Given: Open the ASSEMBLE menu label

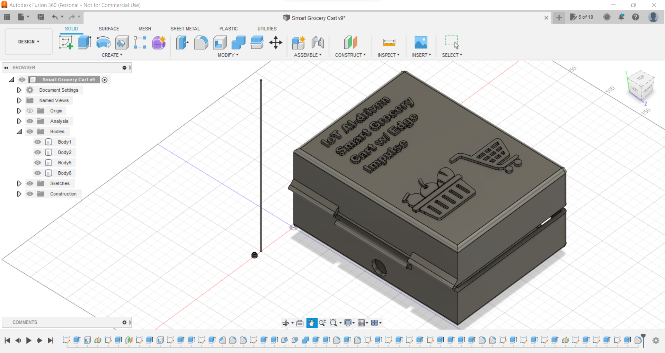Looking at the screenshot, I should pyautogui.click(x=308, y=55).
